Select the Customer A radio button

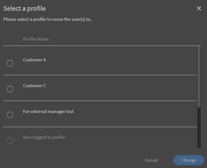10,63
